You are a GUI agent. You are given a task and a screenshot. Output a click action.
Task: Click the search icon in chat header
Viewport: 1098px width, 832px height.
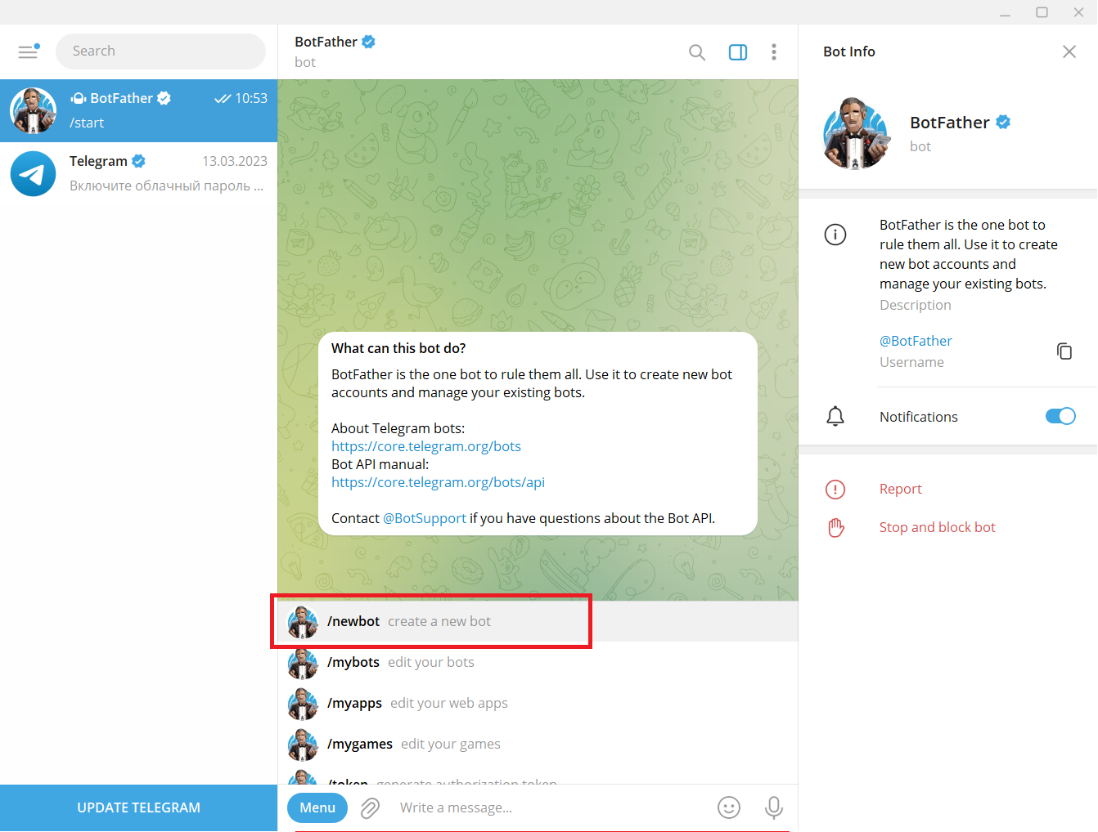point(697,52)
